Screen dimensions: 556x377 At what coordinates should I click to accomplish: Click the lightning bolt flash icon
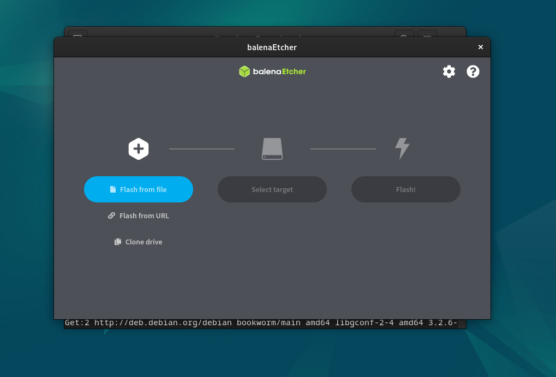(x=402, y=148)
